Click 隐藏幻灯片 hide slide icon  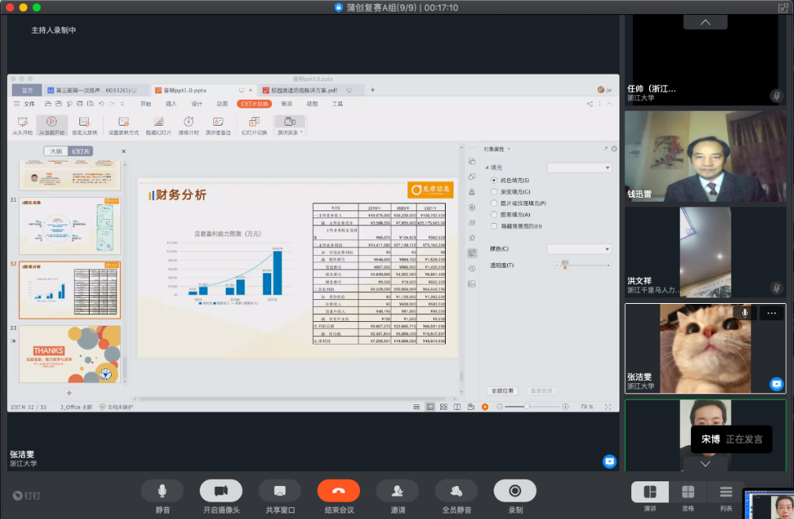pyautogui.click(x=159, y=126)
